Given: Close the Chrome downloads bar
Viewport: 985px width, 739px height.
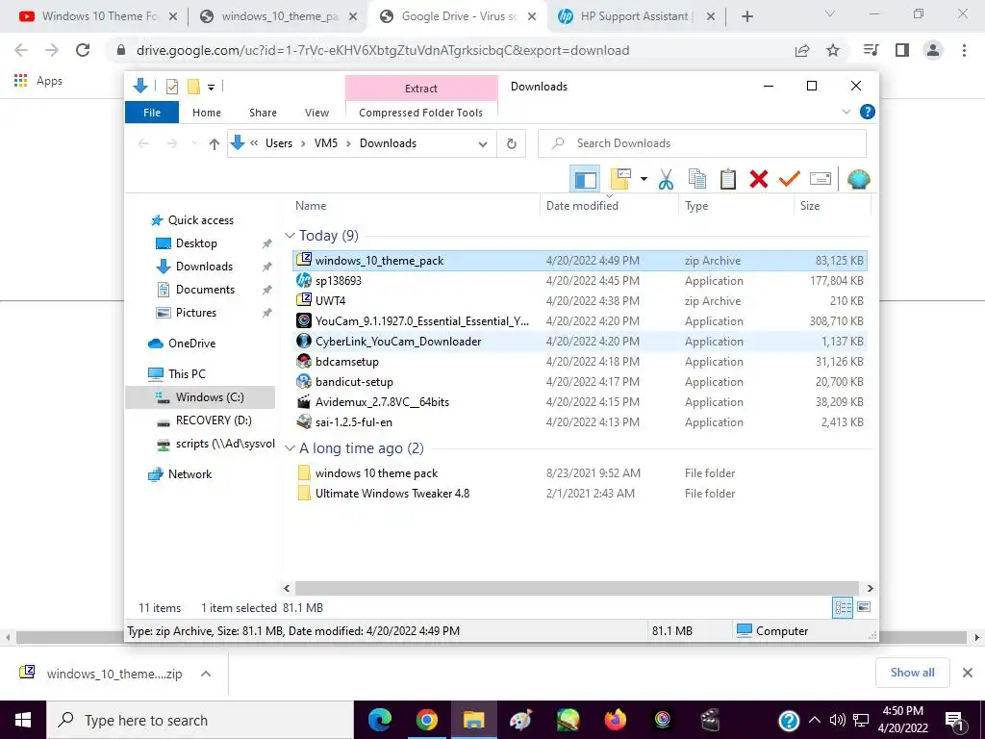Looking at the screenshot, I should (968, 673).
